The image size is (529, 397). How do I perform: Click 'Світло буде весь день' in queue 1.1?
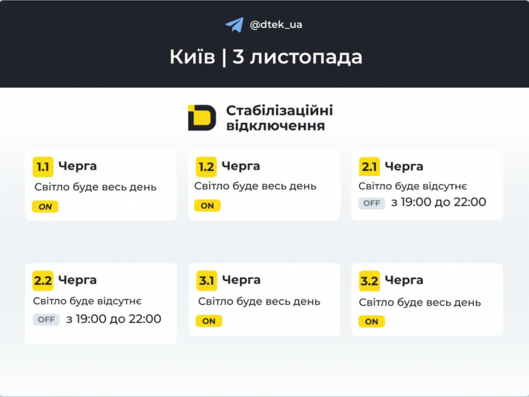pyautogui.click(x=96, y=187)
